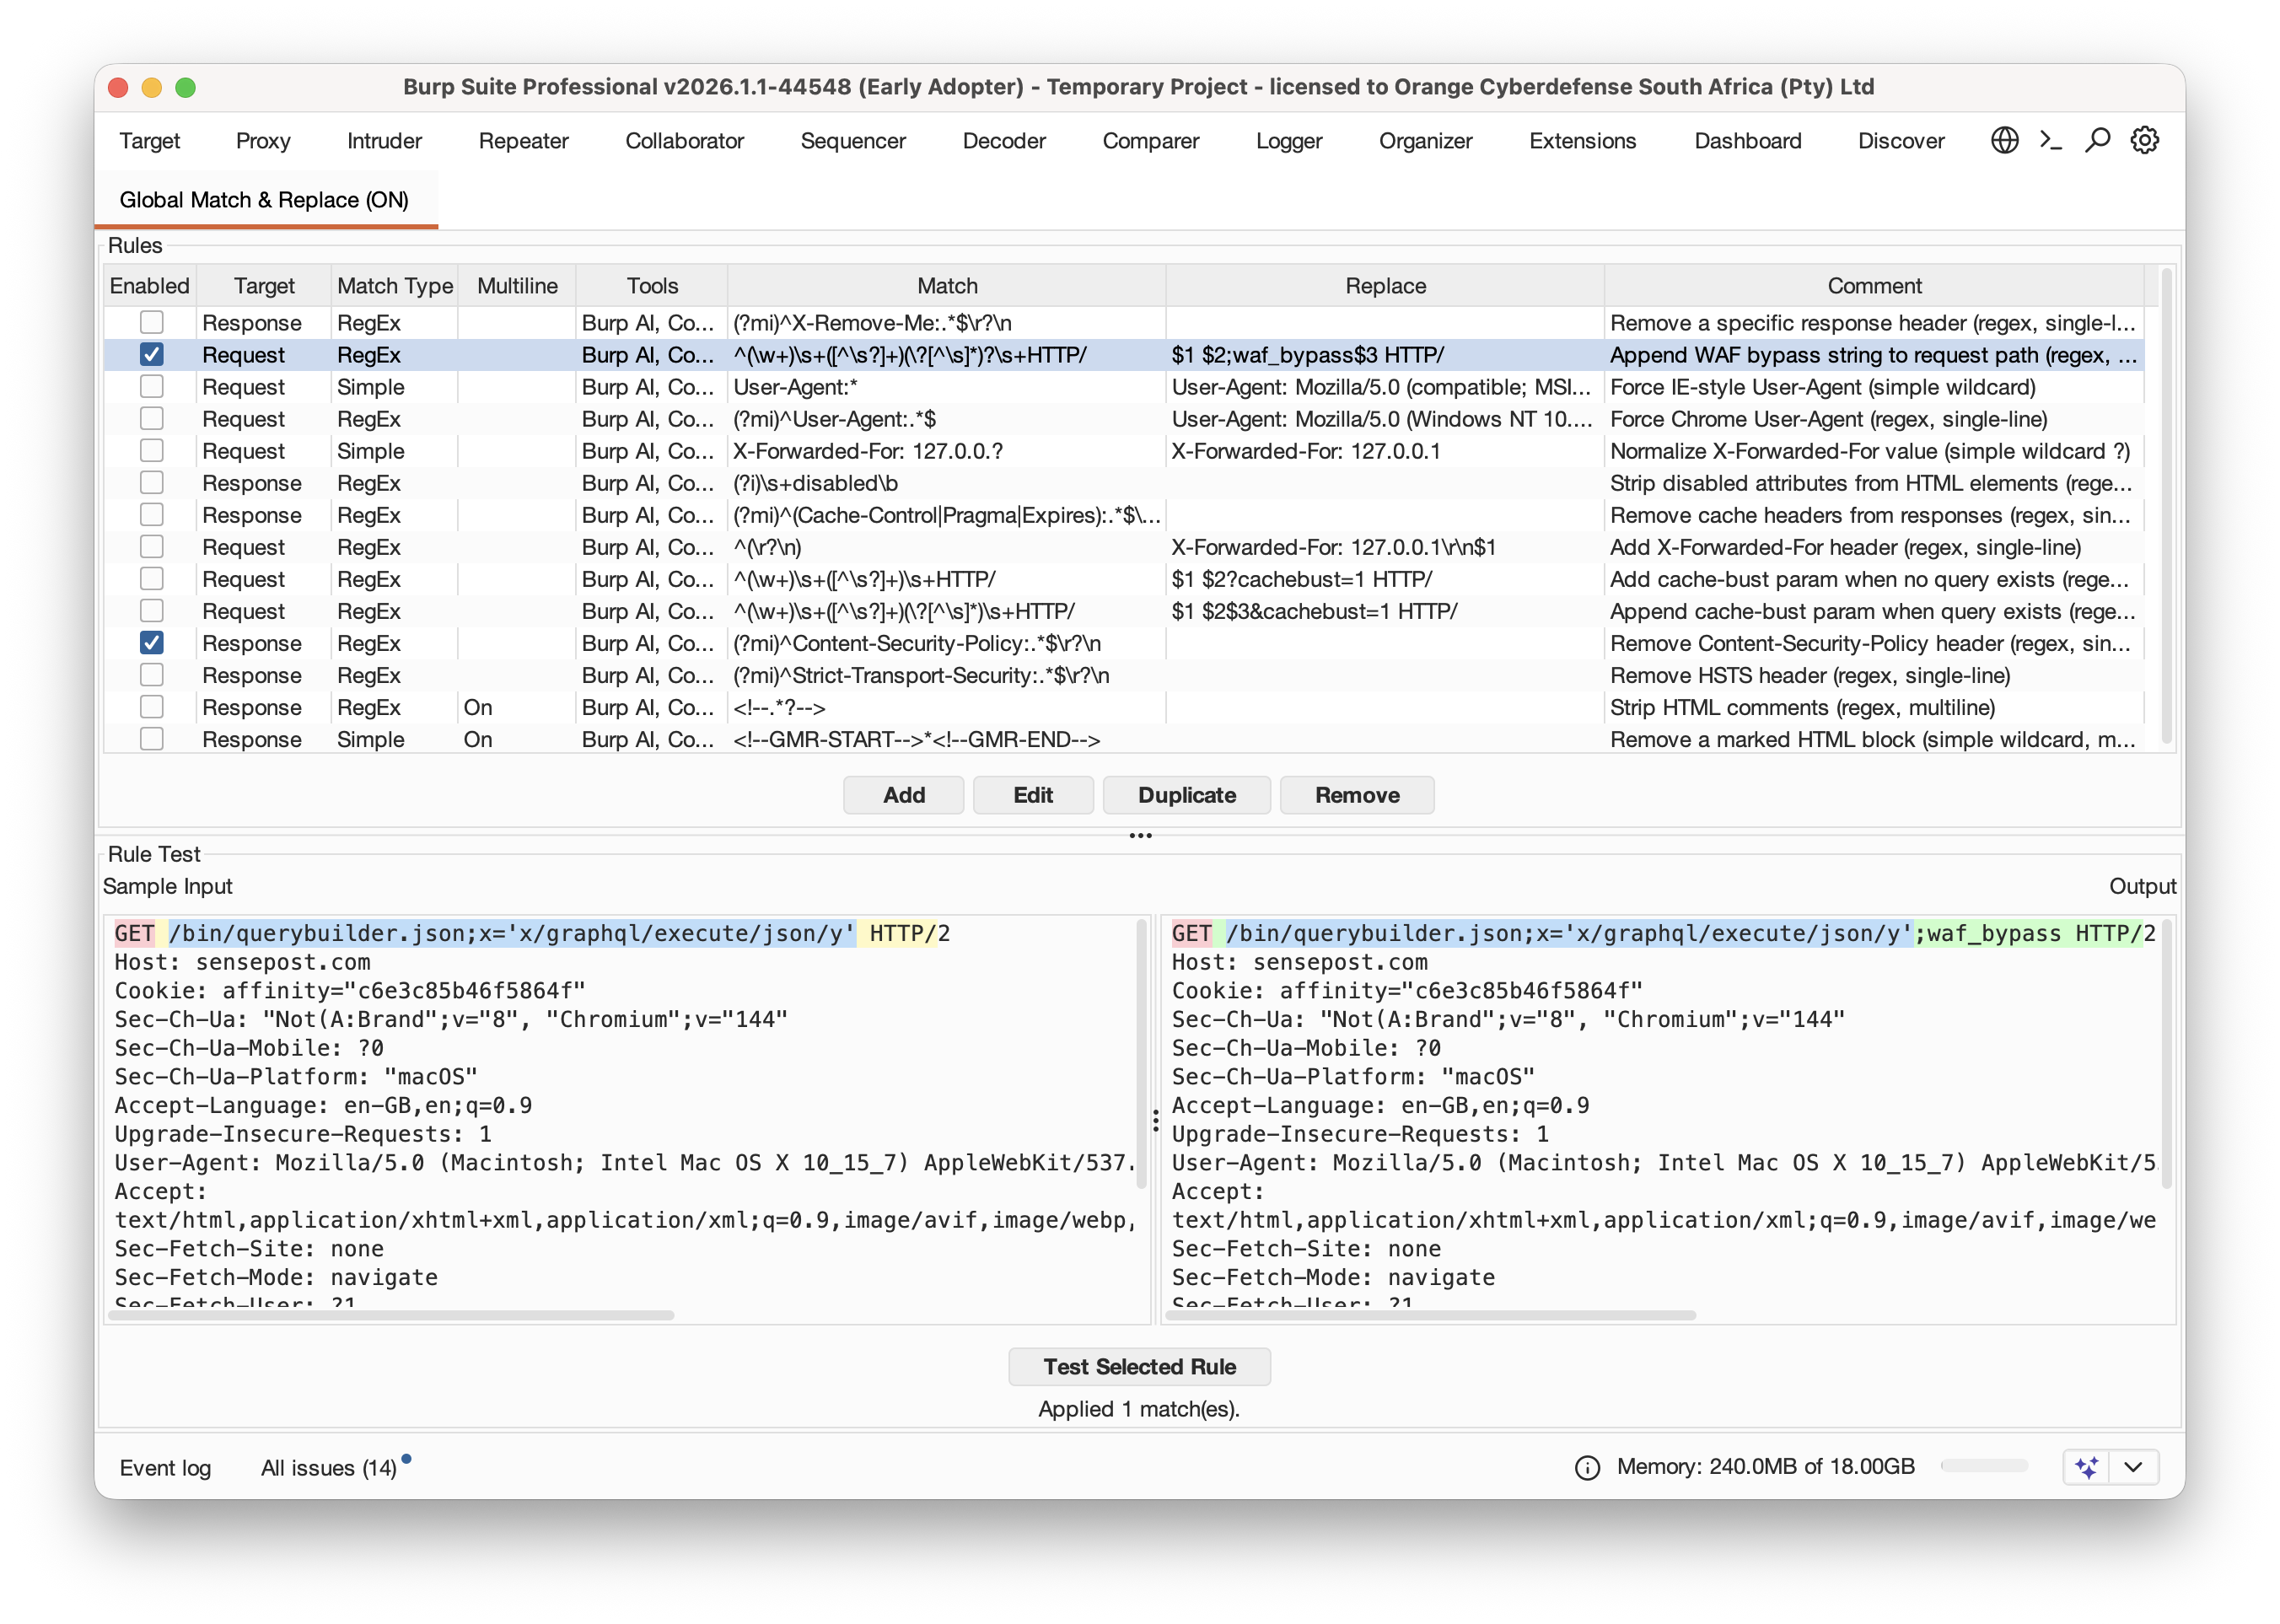Go to the Logger tab
Viewport: 2280px width, 1624px height.
1289,141
